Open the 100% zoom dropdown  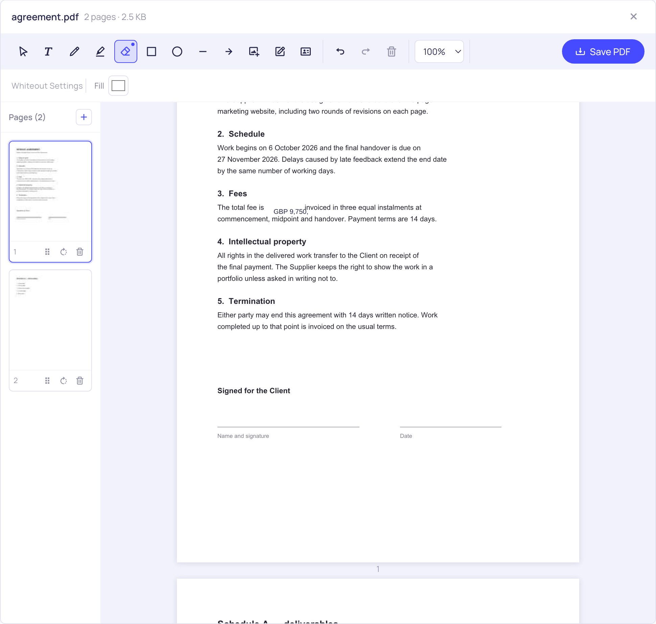[439, 51]
